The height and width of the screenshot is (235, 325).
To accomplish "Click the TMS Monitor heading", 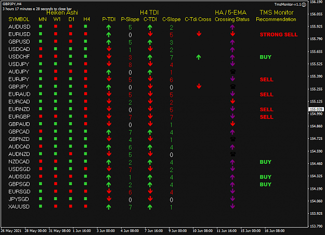I will pos(277,12).
